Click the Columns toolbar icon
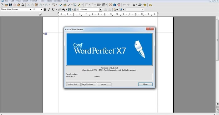Screen dimensions: 219x115 pos(98,5)
